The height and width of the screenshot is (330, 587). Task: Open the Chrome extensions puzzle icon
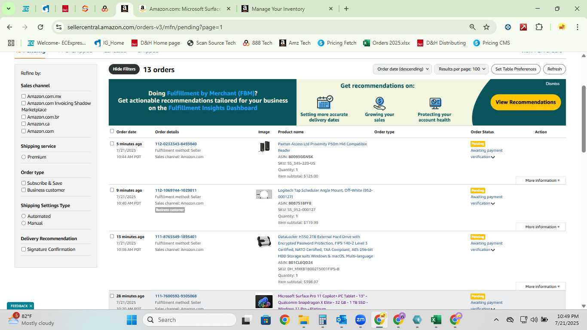pos(539,27)
